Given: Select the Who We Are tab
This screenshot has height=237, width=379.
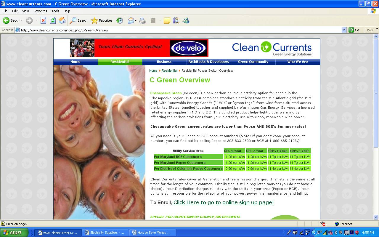Looking at the screenshot, I should (x=298, y=62).
